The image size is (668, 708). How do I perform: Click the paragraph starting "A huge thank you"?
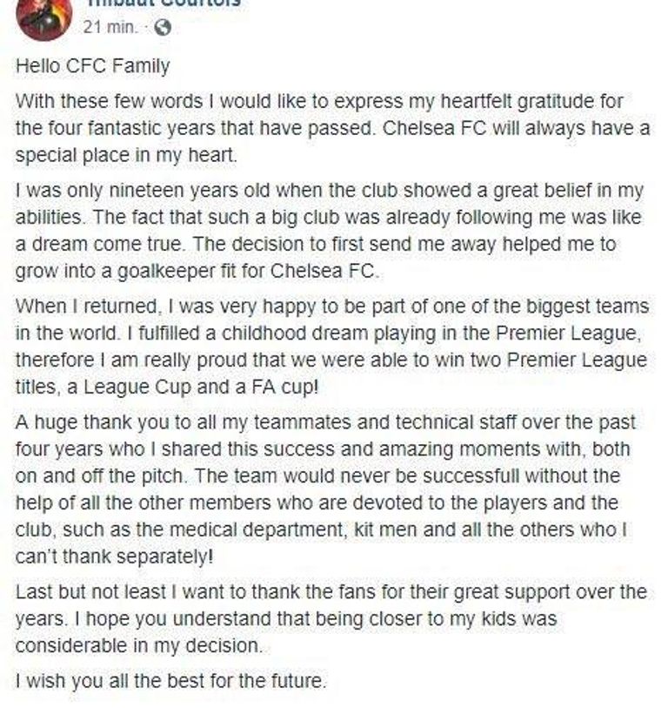(332, 488)
